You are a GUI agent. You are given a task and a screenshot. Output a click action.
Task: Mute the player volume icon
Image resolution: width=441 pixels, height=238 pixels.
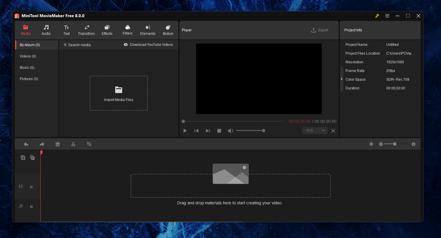click(x=230, y=131)
